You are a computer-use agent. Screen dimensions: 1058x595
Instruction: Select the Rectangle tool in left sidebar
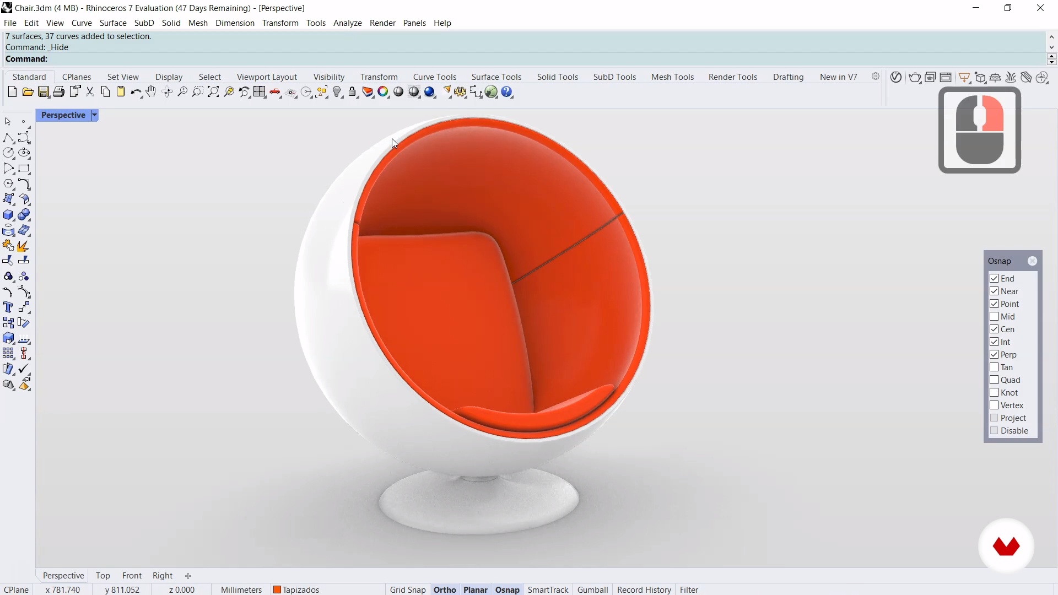[x=24, y=169]
